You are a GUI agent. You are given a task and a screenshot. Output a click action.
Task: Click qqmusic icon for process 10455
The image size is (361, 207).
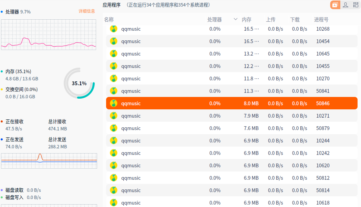point(114,66)
